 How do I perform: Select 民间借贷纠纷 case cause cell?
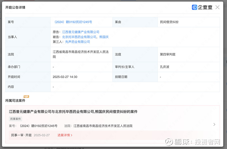point(189,22)
